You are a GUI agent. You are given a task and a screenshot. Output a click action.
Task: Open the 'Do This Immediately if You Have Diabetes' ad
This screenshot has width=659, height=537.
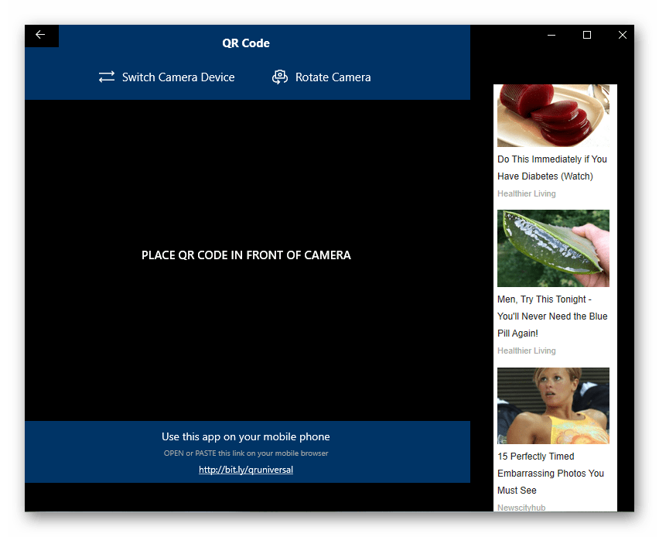coord(552,168)
